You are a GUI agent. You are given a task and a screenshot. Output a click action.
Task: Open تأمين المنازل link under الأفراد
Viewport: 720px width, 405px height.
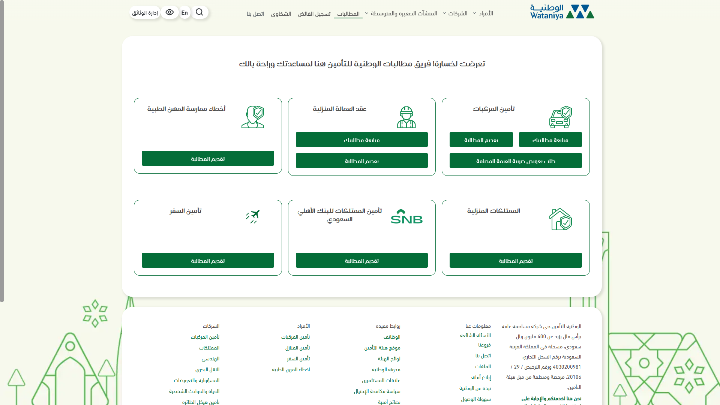297,348
